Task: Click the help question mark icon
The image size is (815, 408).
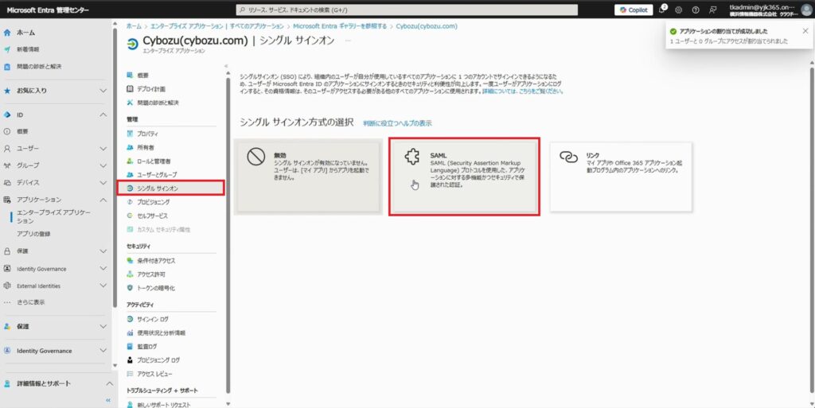Action: (x=695, y=10)
